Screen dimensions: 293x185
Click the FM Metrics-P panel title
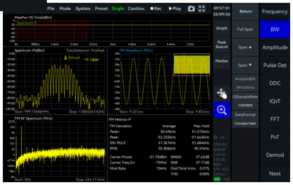click(x=120, y=120)
